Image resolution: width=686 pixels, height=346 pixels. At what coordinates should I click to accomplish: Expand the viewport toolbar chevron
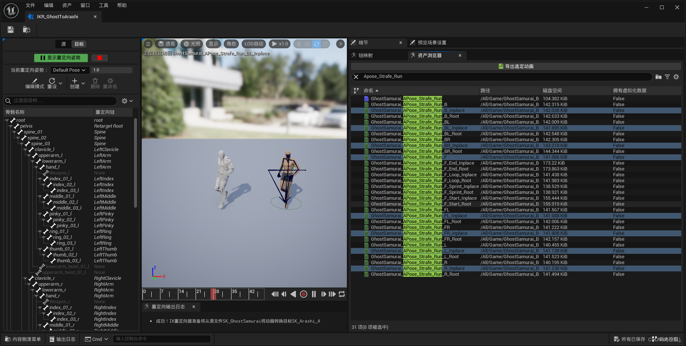(x=341, y=44)
